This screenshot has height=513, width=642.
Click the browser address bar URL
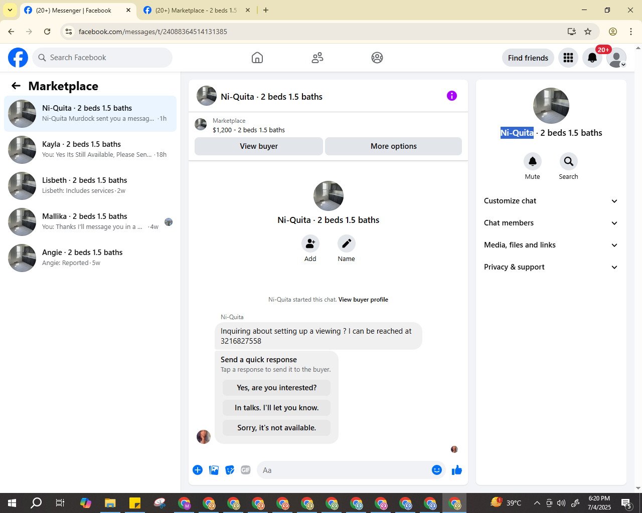[153, 32]
